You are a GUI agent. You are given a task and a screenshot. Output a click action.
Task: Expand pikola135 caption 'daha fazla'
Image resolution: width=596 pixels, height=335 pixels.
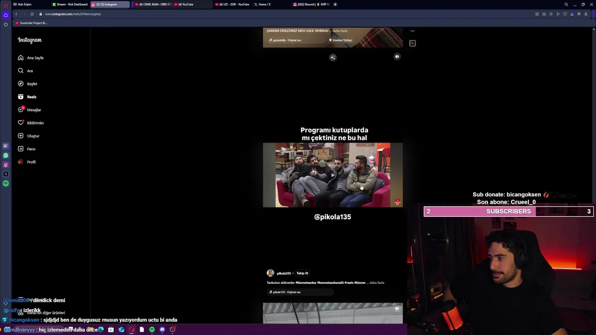coord(377,282)
